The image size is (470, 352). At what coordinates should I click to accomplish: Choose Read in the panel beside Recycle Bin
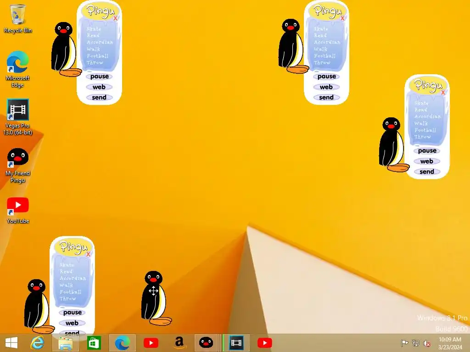tap(93, 35)
